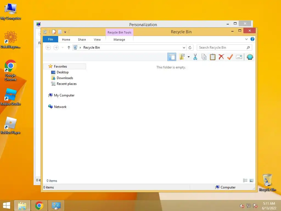Click the network tray icon

(x=248, y=206)
